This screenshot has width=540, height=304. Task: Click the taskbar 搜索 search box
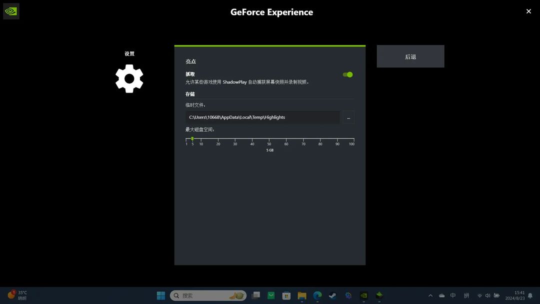click(208, 295)
